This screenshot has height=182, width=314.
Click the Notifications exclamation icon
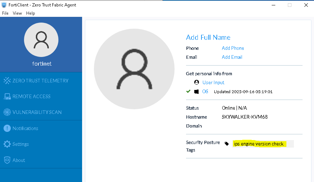point(7,128)
